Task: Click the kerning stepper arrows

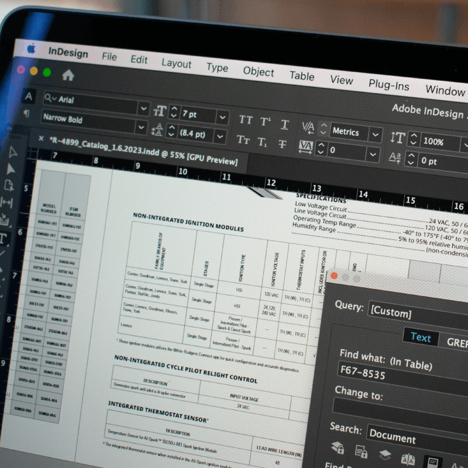Action: pyautogui.click(x=324, y=129)
